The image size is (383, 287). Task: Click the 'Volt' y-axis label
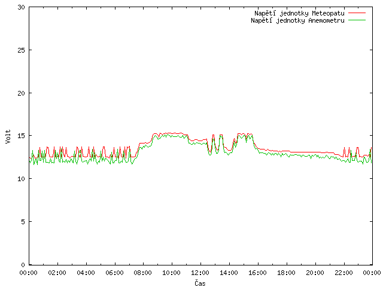click(8, 137)
